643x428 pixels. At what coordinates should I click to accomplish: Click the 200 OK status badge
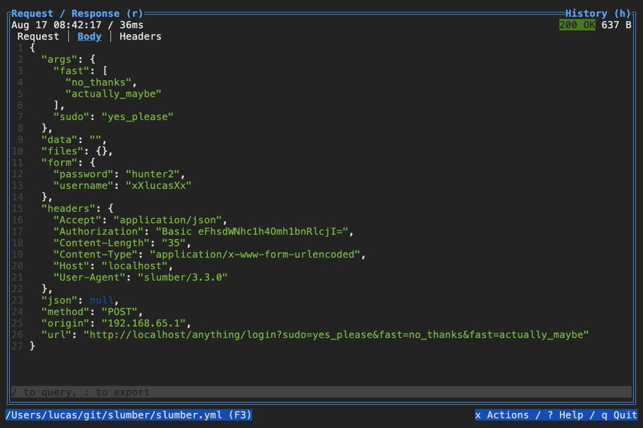point(577,25)
